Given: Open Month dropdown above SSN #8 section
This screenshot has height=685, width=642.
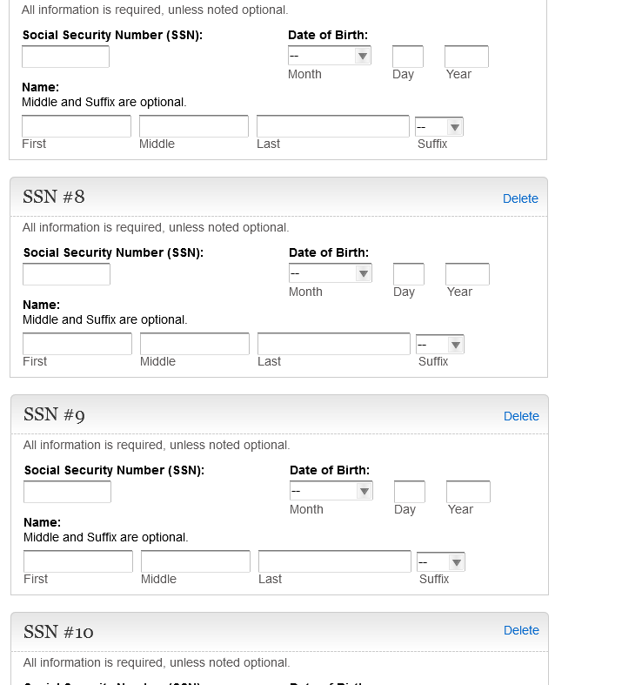Looking at the screenshot, I should pyautogui.click(x=330, y=56).
